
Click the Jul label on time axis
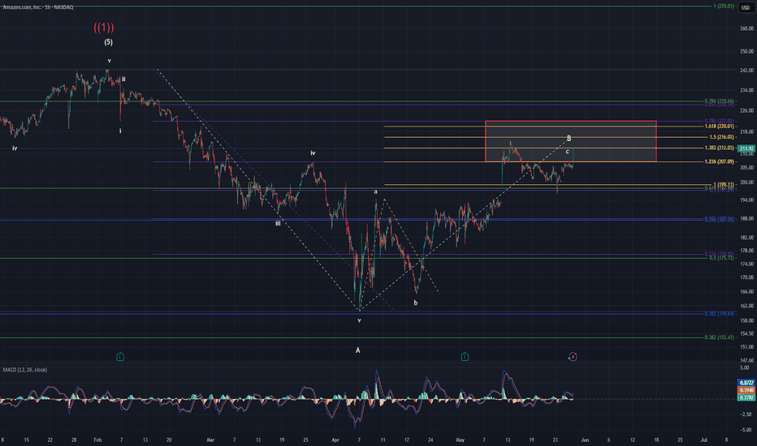coord(703,440)
